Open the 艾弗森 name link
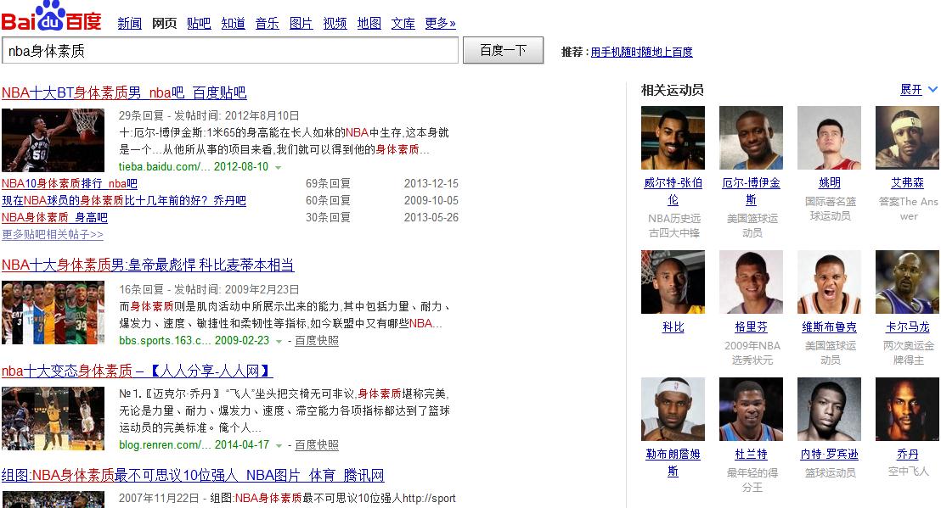The width and height of the screenshot is (941, 508). point(907,182)
